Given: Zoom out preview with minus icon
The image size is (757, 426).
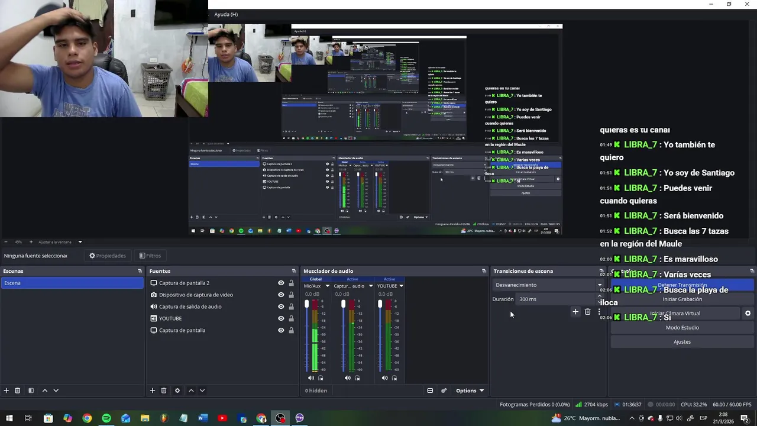Looking at the screenshot, I should pyautogui.click(x=5, y=242).
